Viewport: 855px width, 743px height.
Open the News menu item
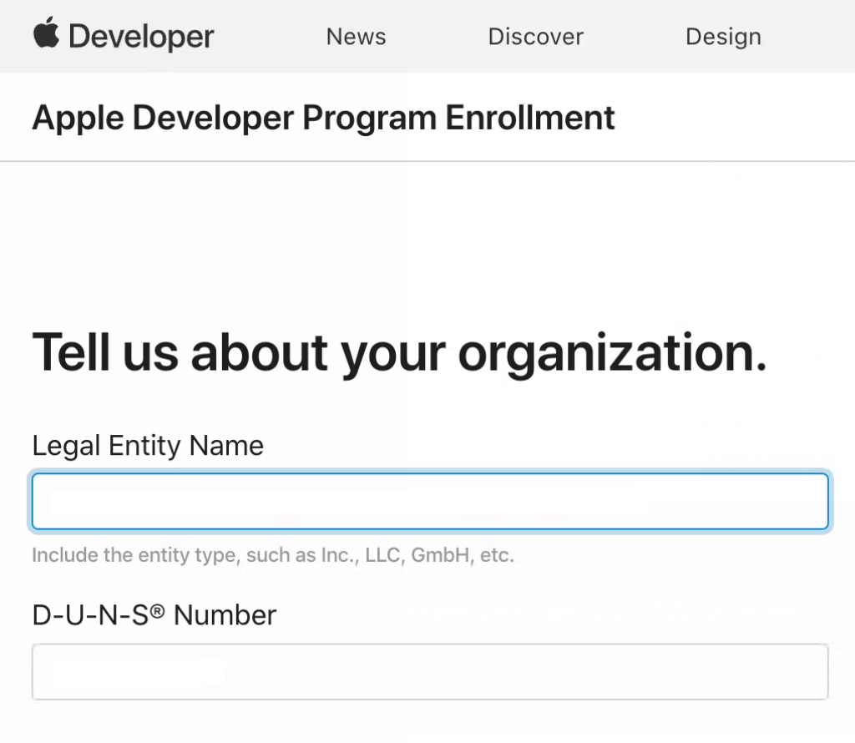tap(356, 37)
